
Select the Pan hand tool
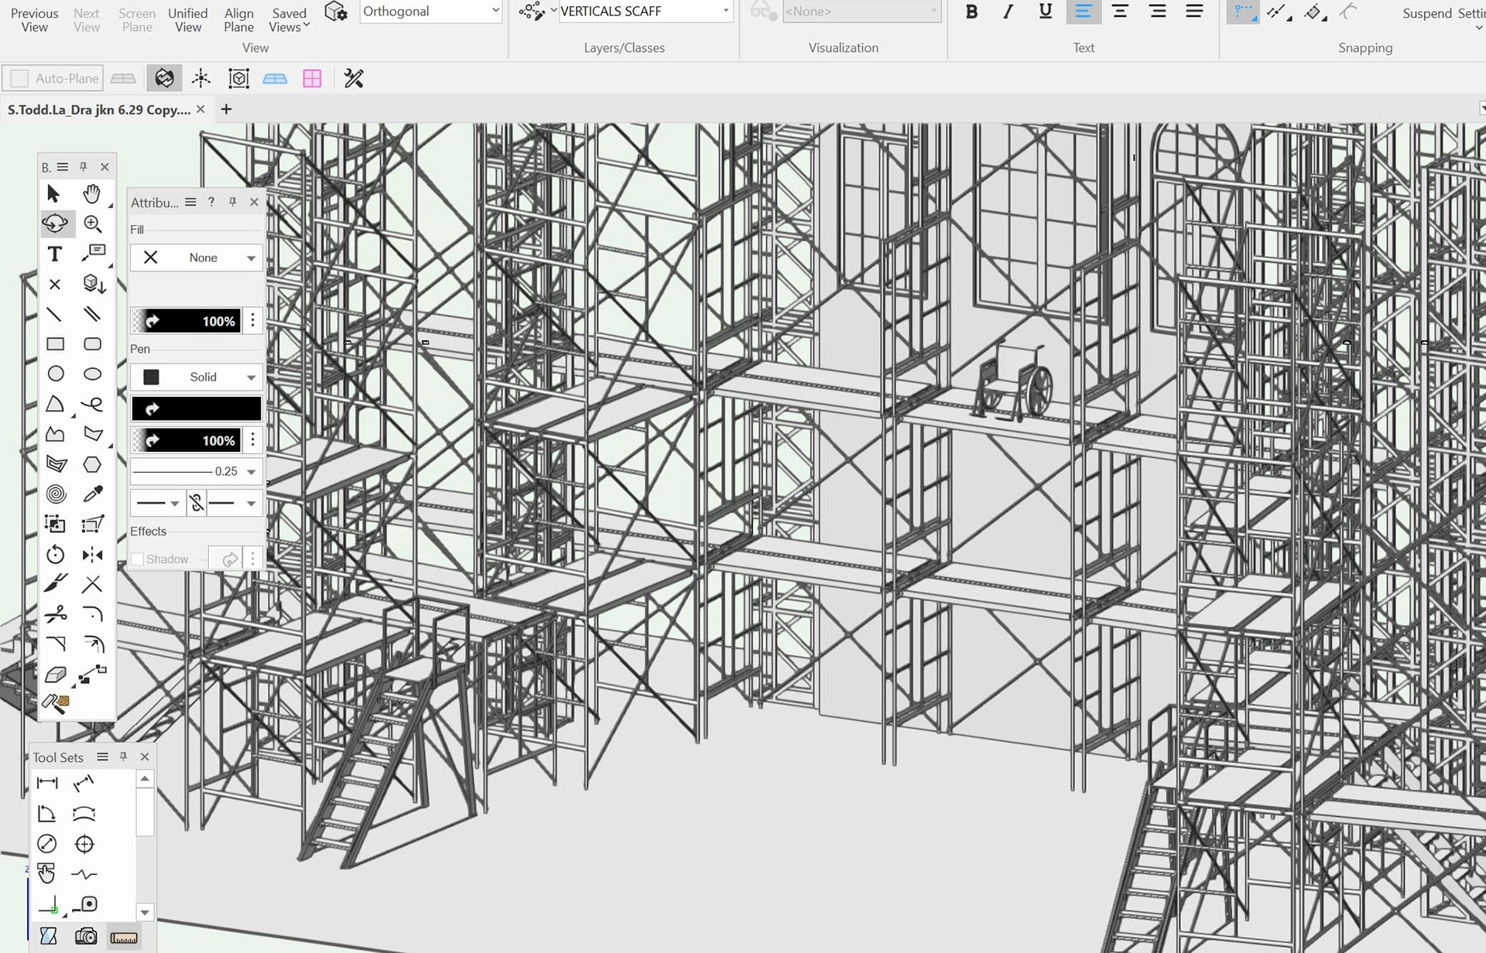tap(92, 193)
